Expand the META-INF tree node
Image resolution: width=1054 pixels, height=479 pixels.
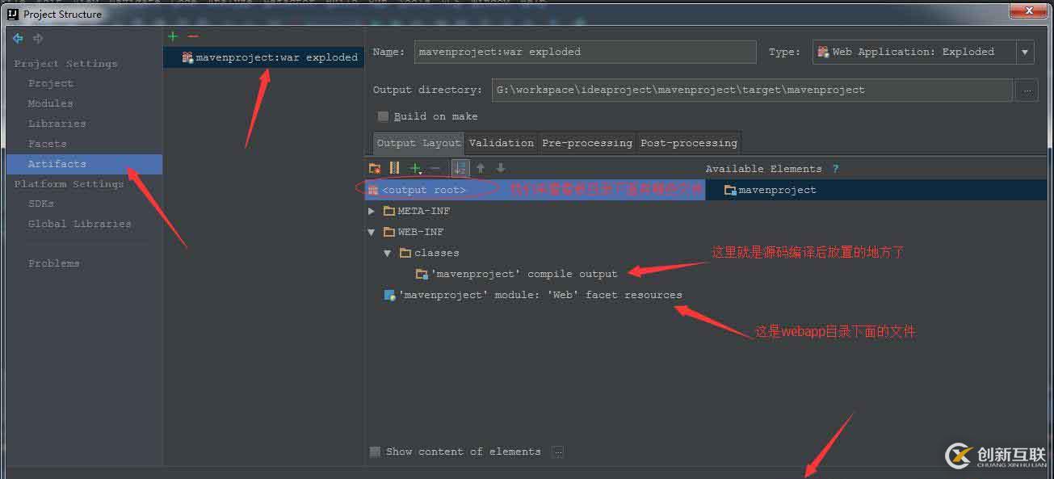click(372, 211)
